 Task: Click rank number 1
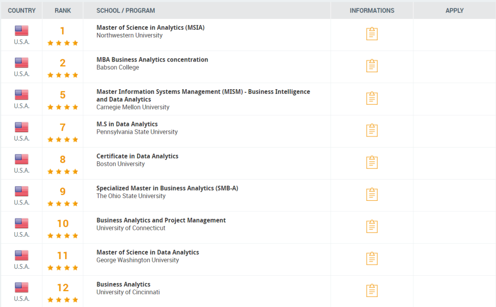click(x=62, y=31)
